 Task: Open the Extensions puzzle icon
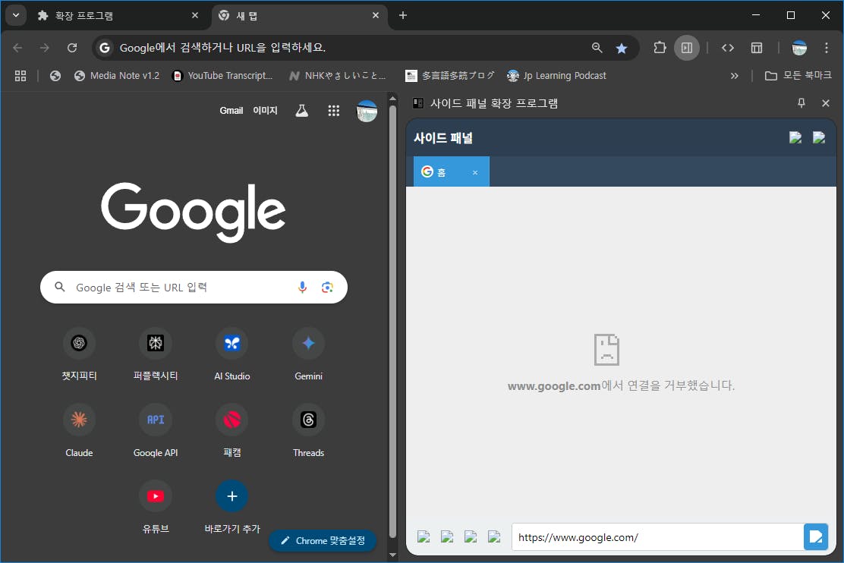[x=660, y=48]
